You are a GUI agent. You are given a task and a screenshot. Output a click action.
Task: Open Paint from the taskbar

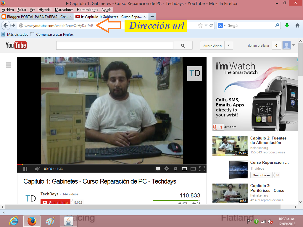click(50, 221)
